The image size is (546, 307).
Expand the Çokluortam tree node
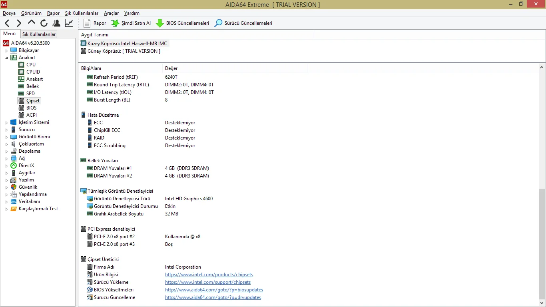pos(6,144)
